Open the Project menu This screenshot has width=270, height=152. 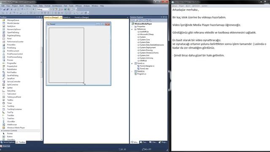15,6
